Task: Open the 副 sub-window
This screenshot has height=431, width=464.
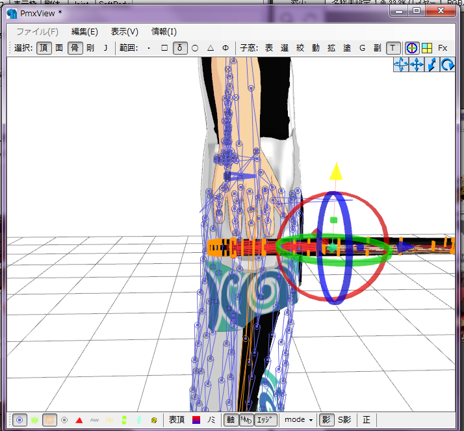Action: point(378,48)
